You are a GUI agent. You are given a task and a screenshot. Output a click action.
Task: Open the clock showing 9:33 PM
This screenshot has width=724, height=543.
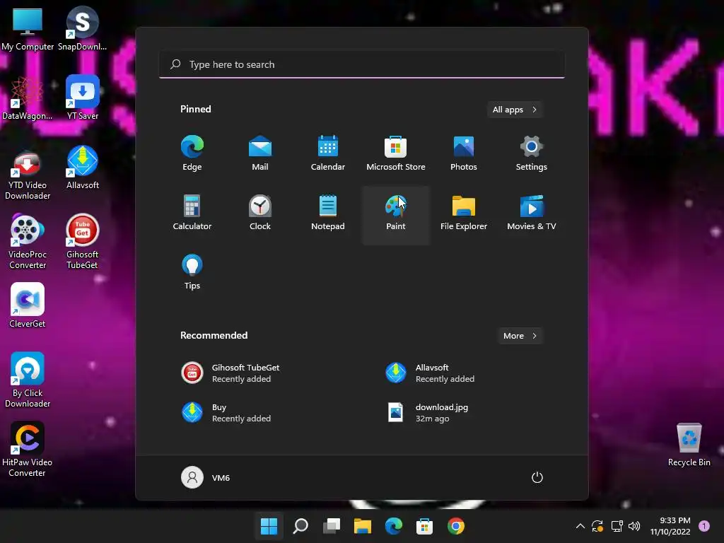click(x=670, y=526)
